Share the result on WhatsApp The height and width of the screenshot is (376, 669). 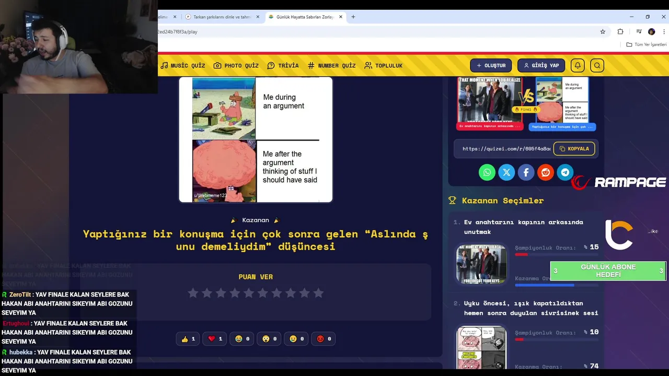(x=487, y=172)
